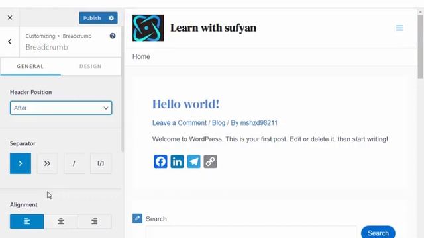This screenshot has width=424, height=238.
Task: Select the slash separator option
Action: (x=74, y=163)
